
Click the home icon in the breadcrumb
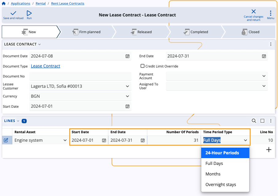click(3, 3)
